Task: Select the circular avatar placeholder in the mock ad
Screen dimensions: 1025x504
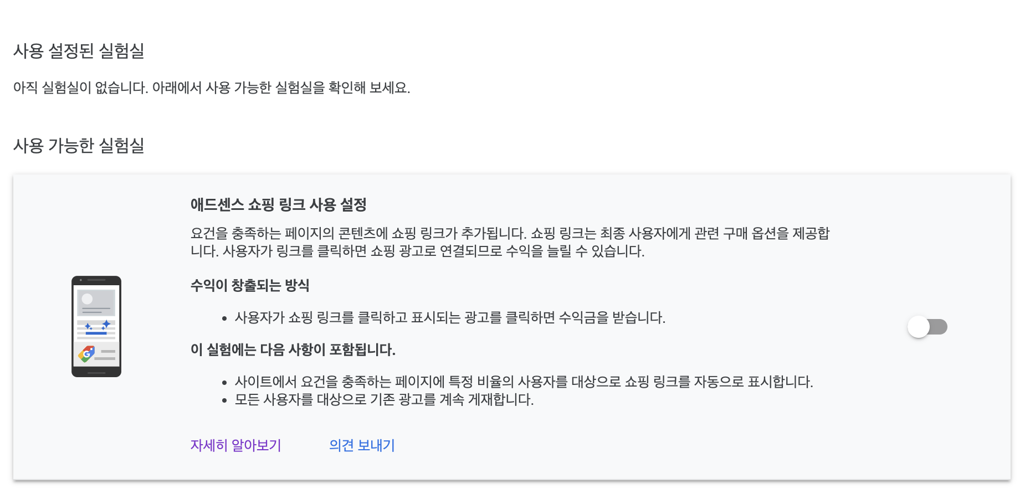Action: click(87, 299)
